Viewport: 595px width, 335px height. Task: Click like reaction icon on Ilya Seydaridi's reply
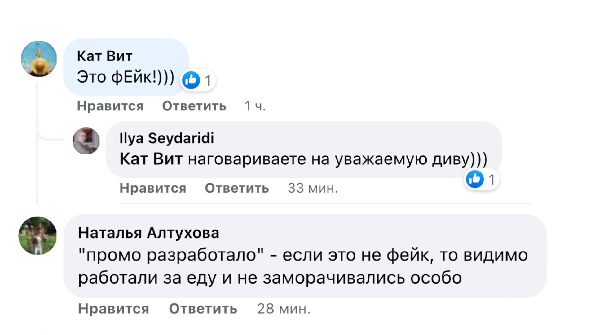point(475,179)
